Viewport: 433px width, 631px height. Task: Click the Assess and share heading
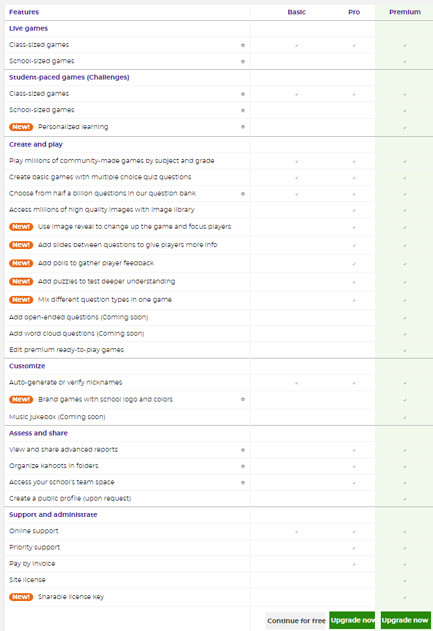tap(38, 433)
